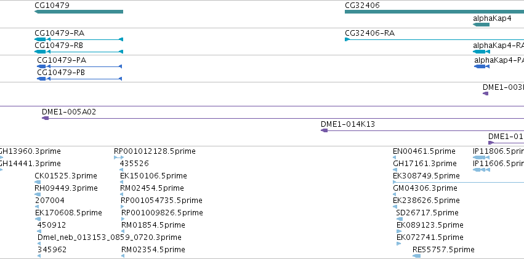Image resolution: width=524 pixels, height=259 pixels.
Task: Open the CK01525.3prime EST entry
Action: pyautogui.click(x=66, y=176)
